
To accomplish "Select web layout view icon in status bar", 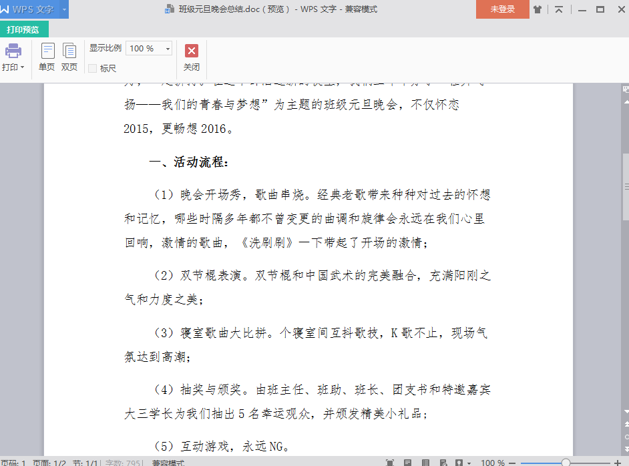I will click(442, 462).
